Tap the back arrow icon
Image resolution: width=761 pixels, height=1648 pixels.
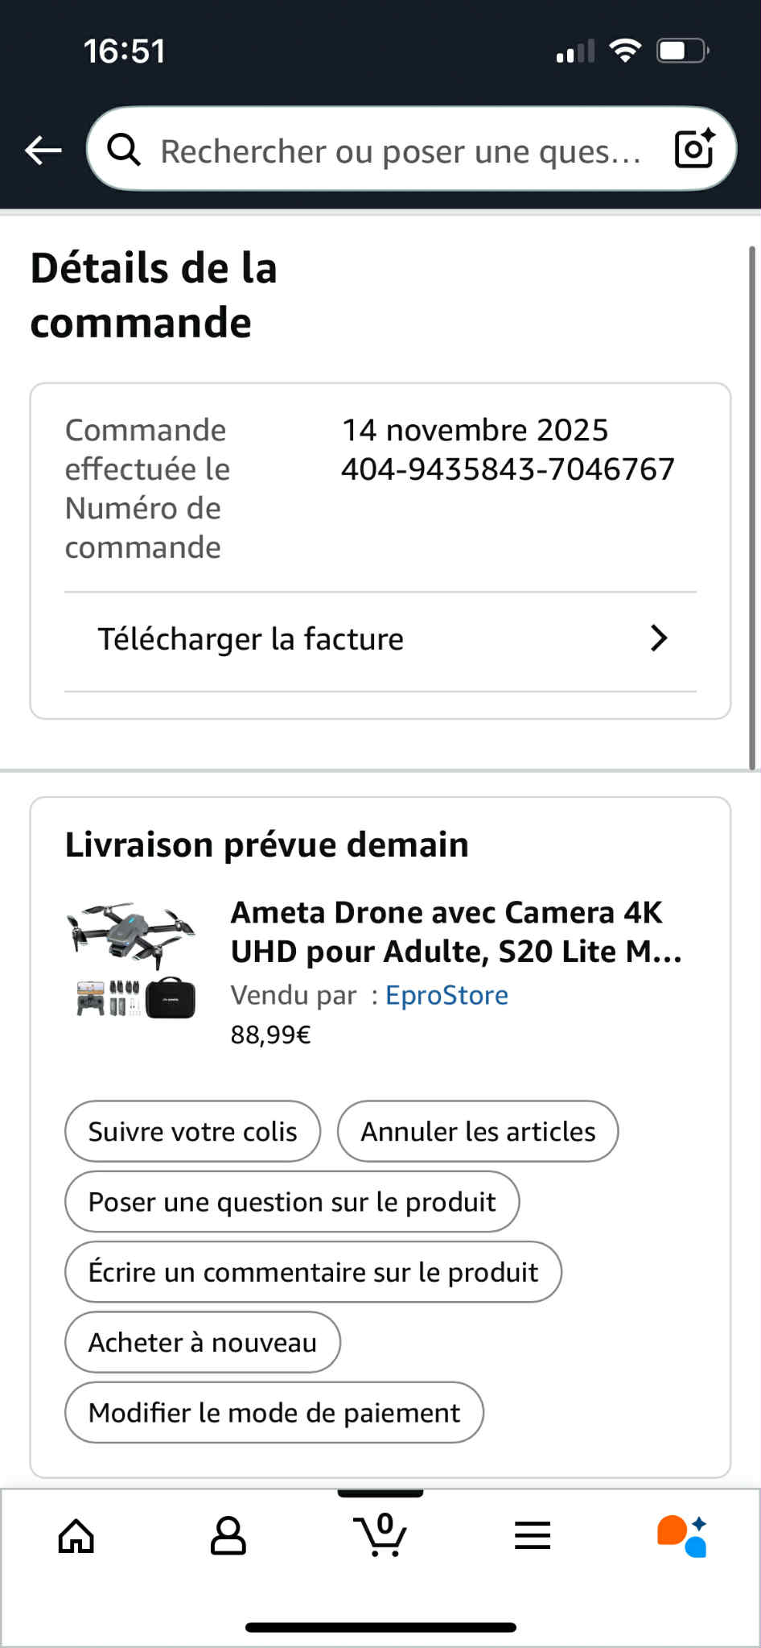click(x=43, y=150)
